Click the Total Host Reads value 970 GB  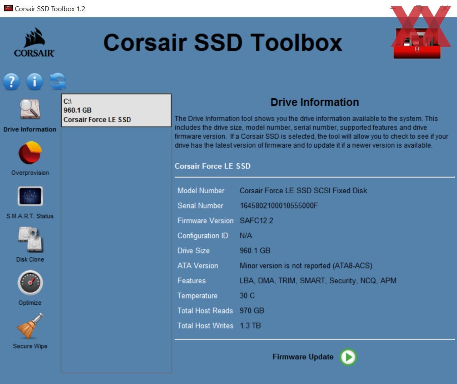(x=252, y=311)
